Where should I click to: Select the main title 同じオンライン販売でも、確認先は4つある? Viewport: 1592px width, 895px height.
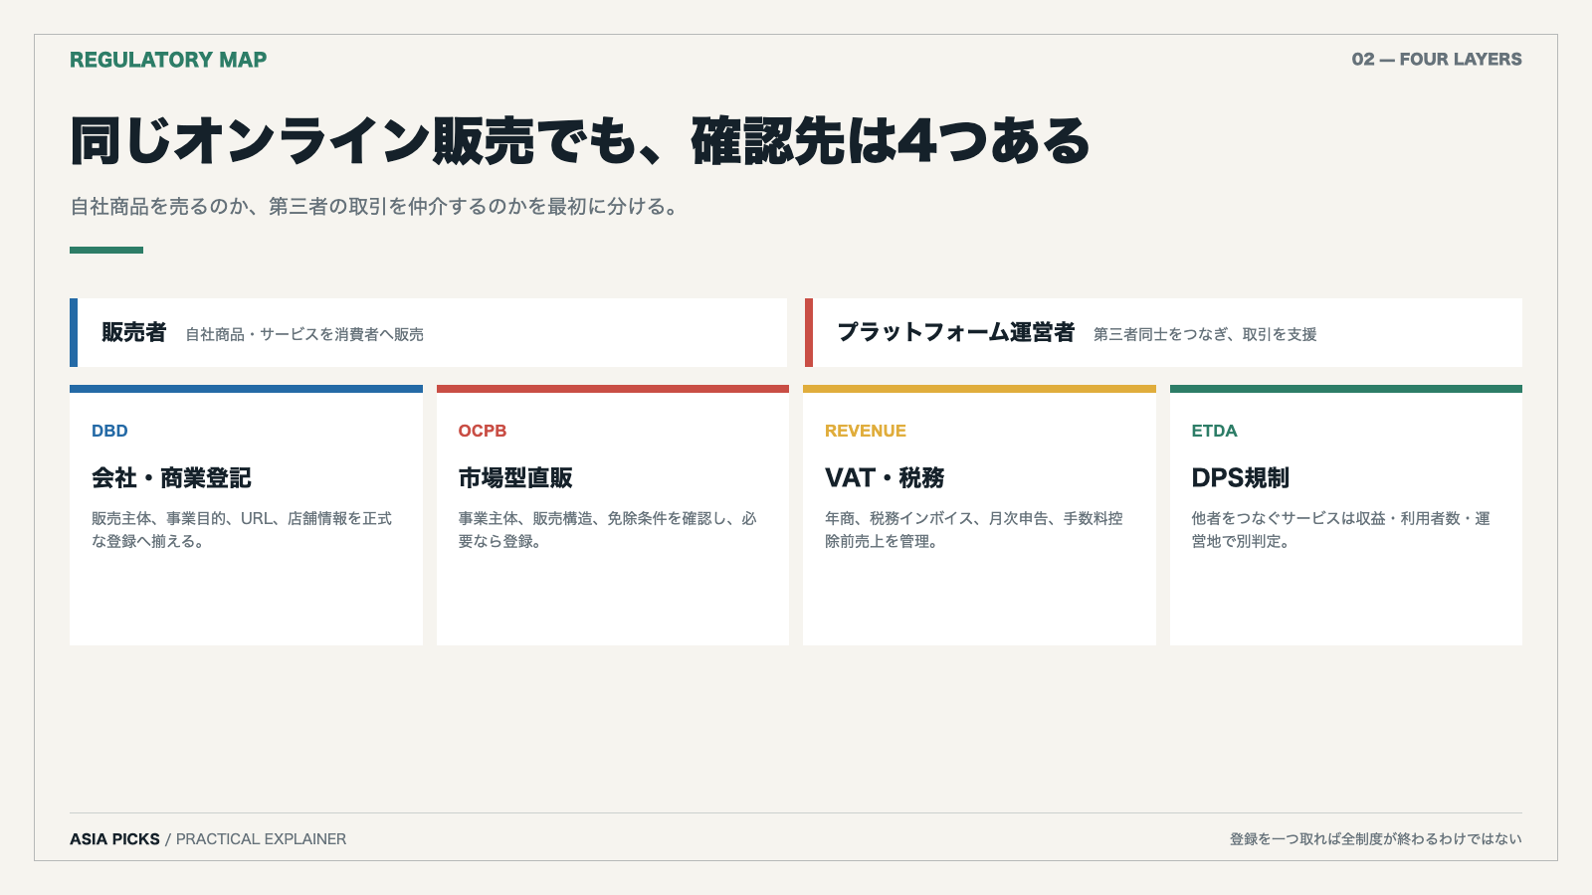coord(581,141)
